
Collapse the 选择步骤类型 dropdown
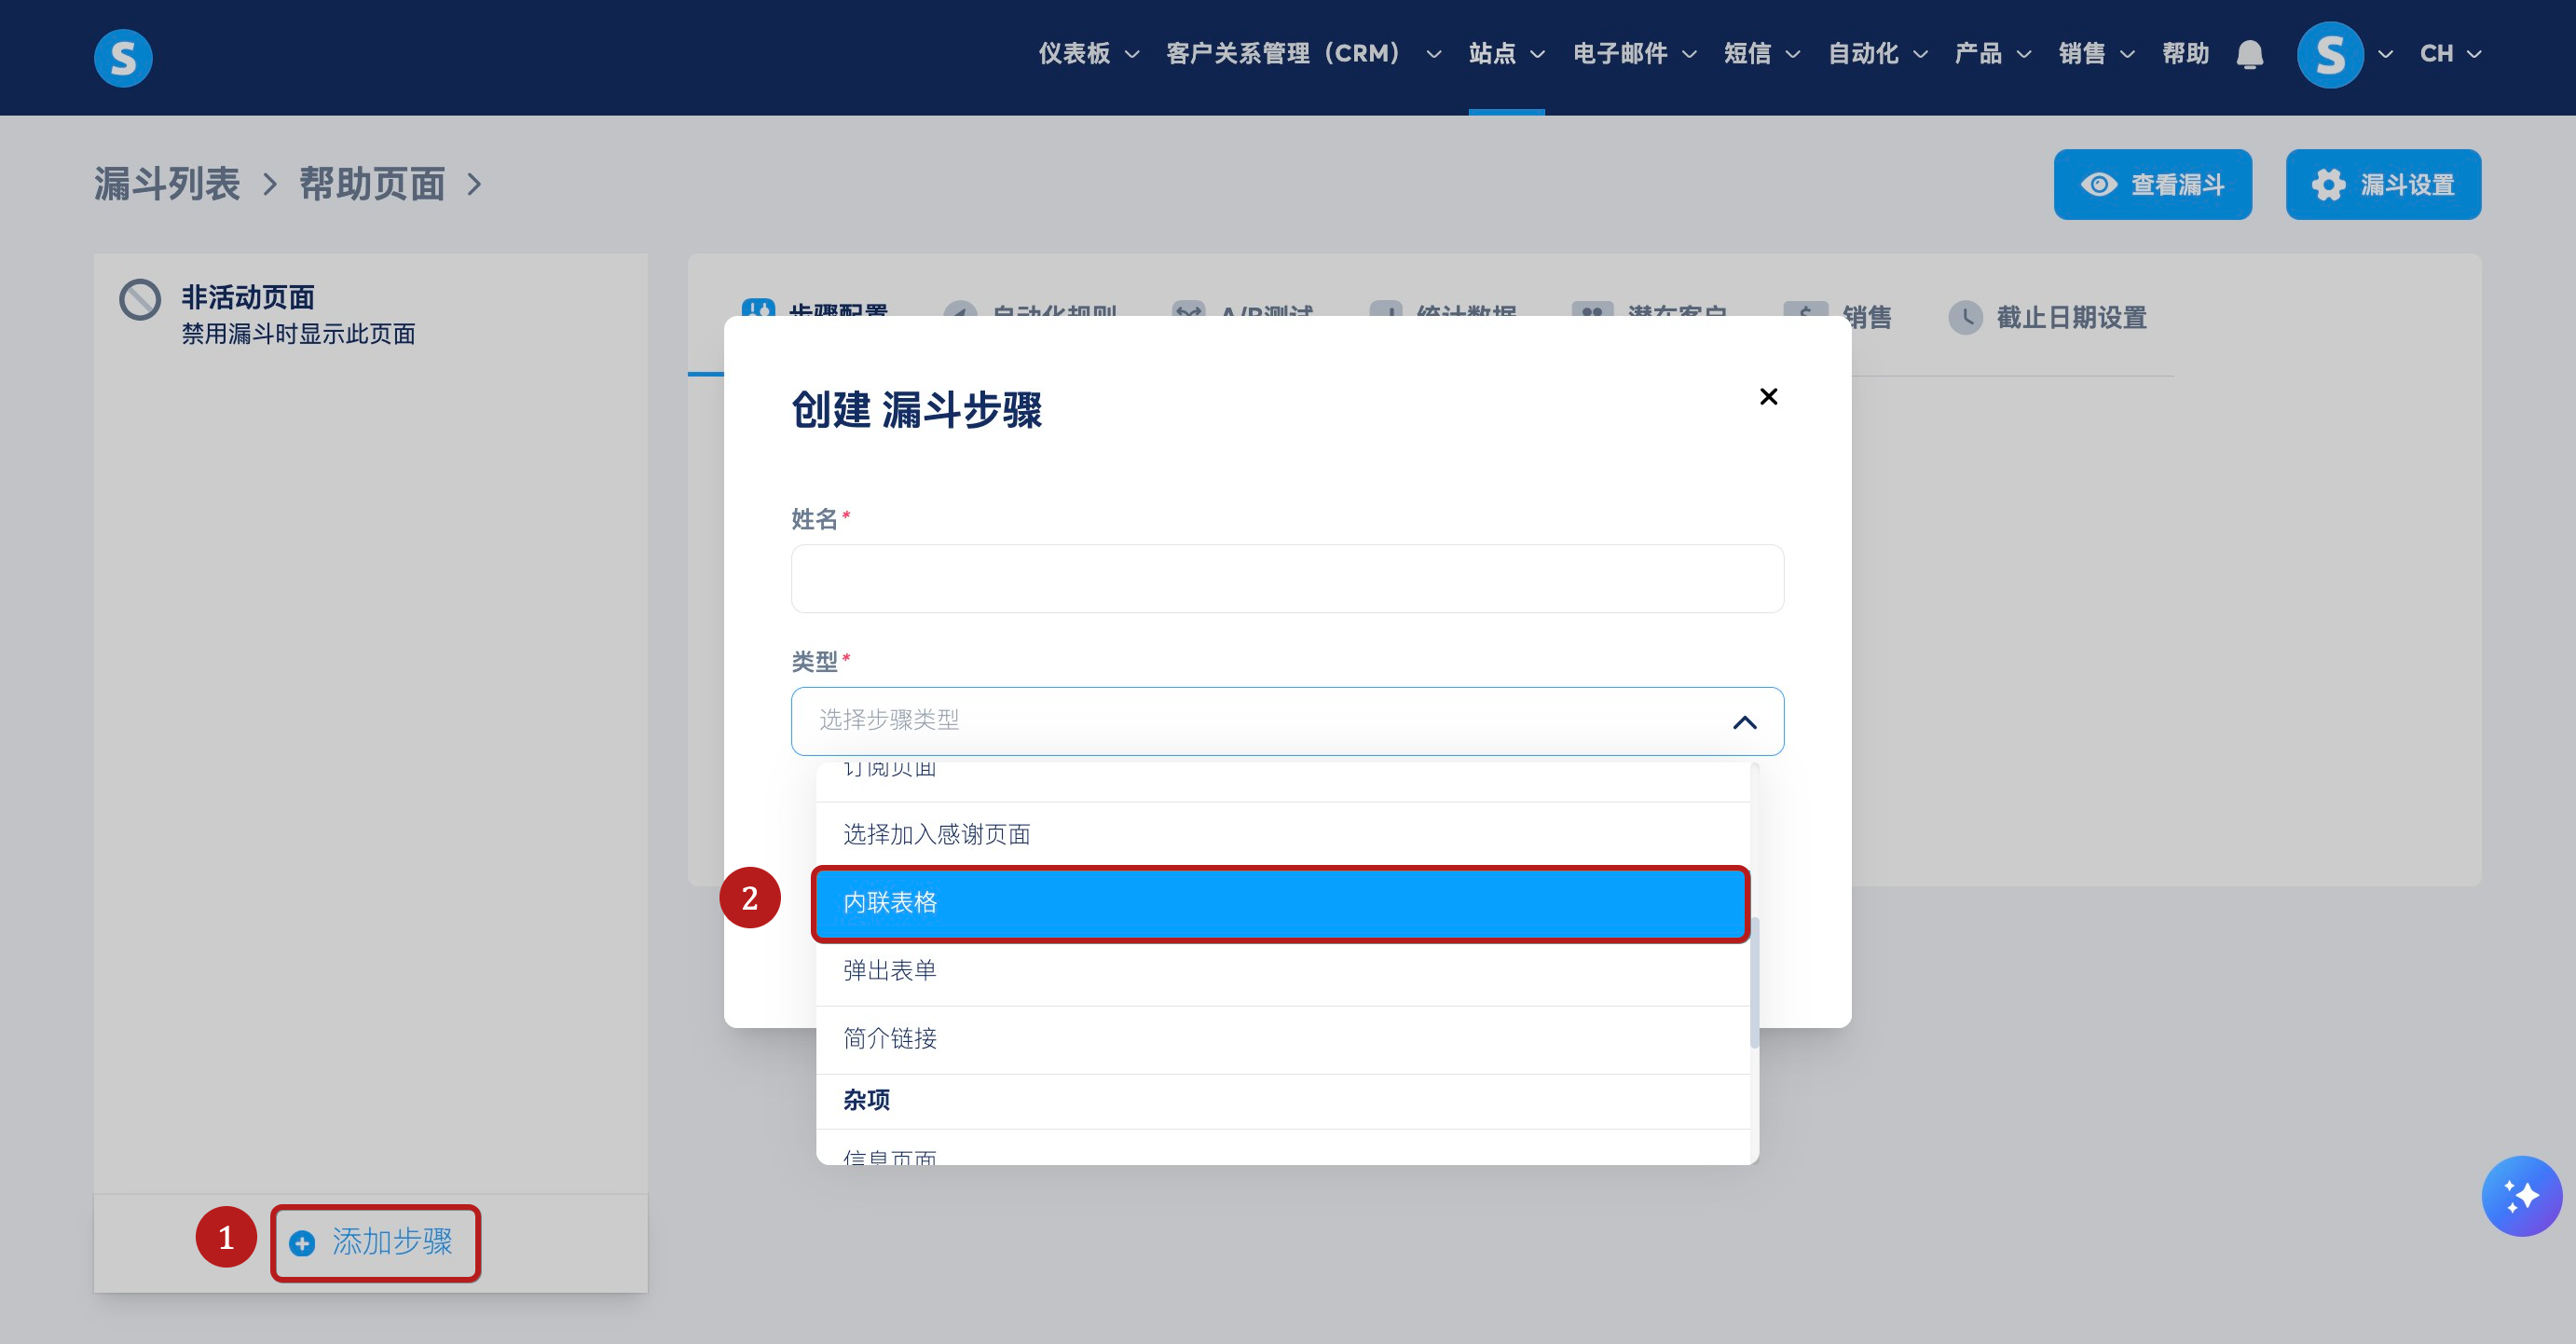1744,722
